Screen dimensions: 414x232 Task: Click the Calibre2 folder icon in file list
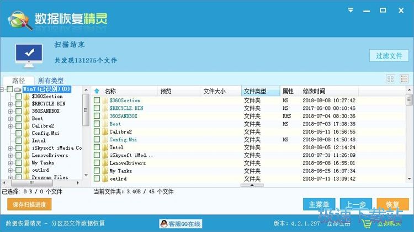coord(105,132)
